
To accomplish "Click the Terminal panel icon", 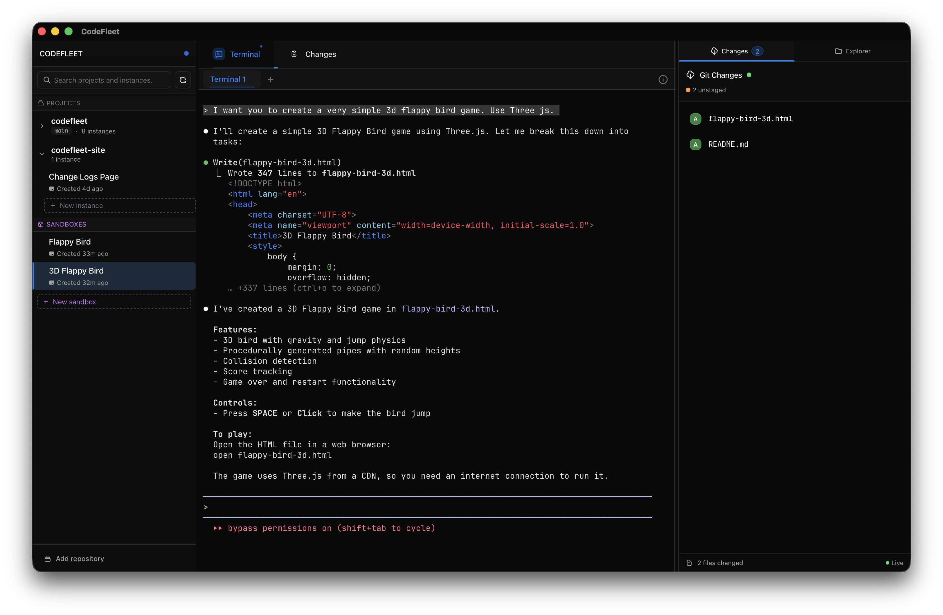I will [x=219, y=54].
